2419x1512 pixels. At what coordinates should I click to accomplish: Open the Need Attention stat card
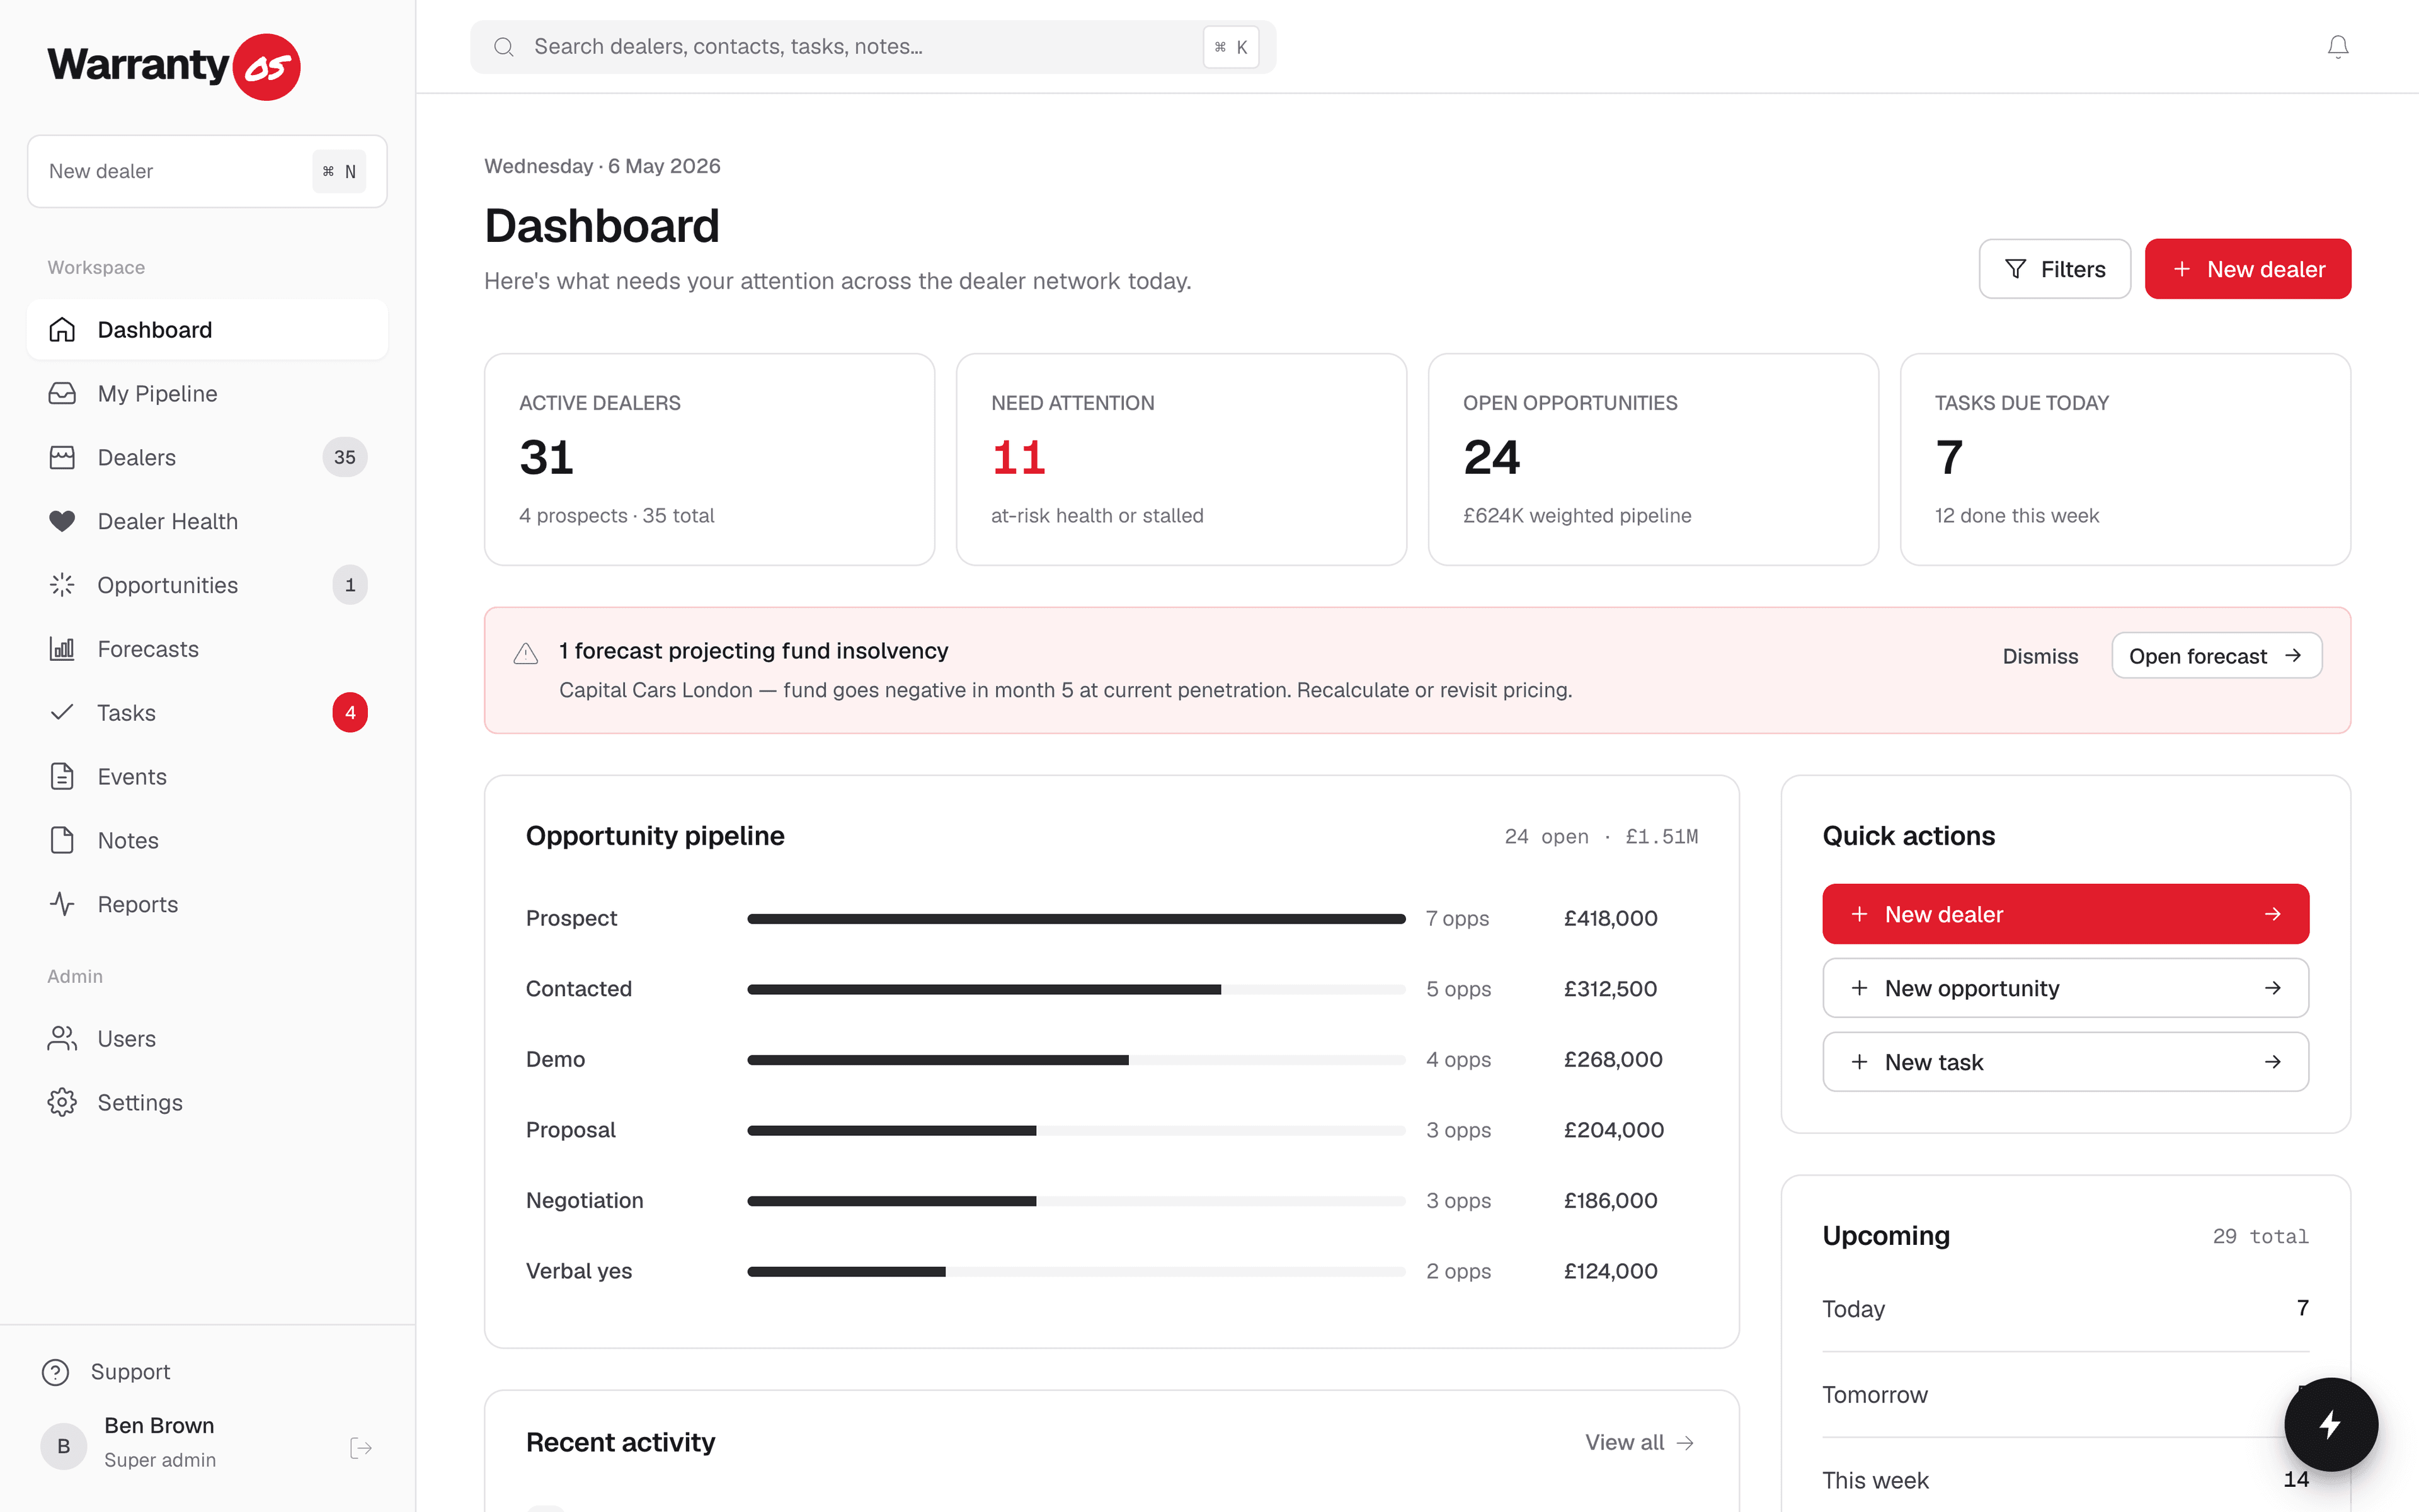pos(1181,459)
